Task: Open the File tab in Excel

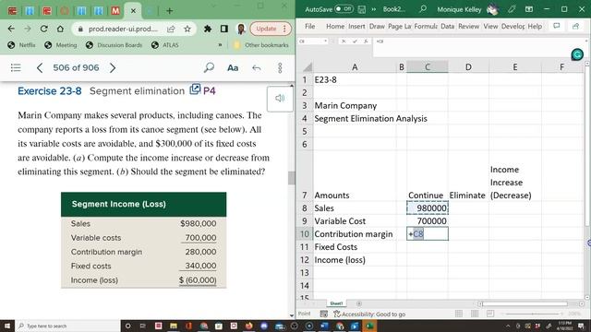Action: click(310, 27)
